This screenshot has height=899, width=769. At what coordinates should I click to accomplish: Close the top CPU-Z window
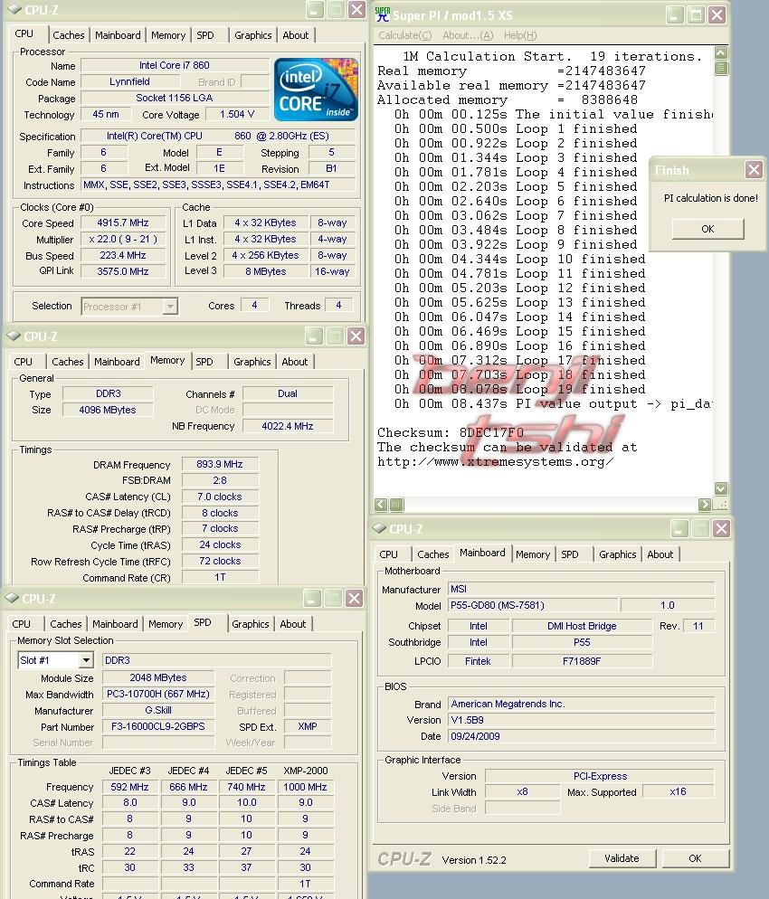[356, 9]
